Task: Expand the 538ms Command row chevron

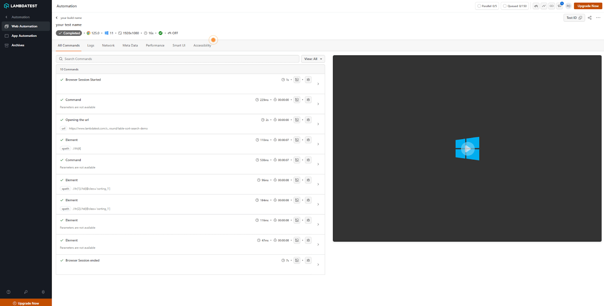Action: point(318,164)
